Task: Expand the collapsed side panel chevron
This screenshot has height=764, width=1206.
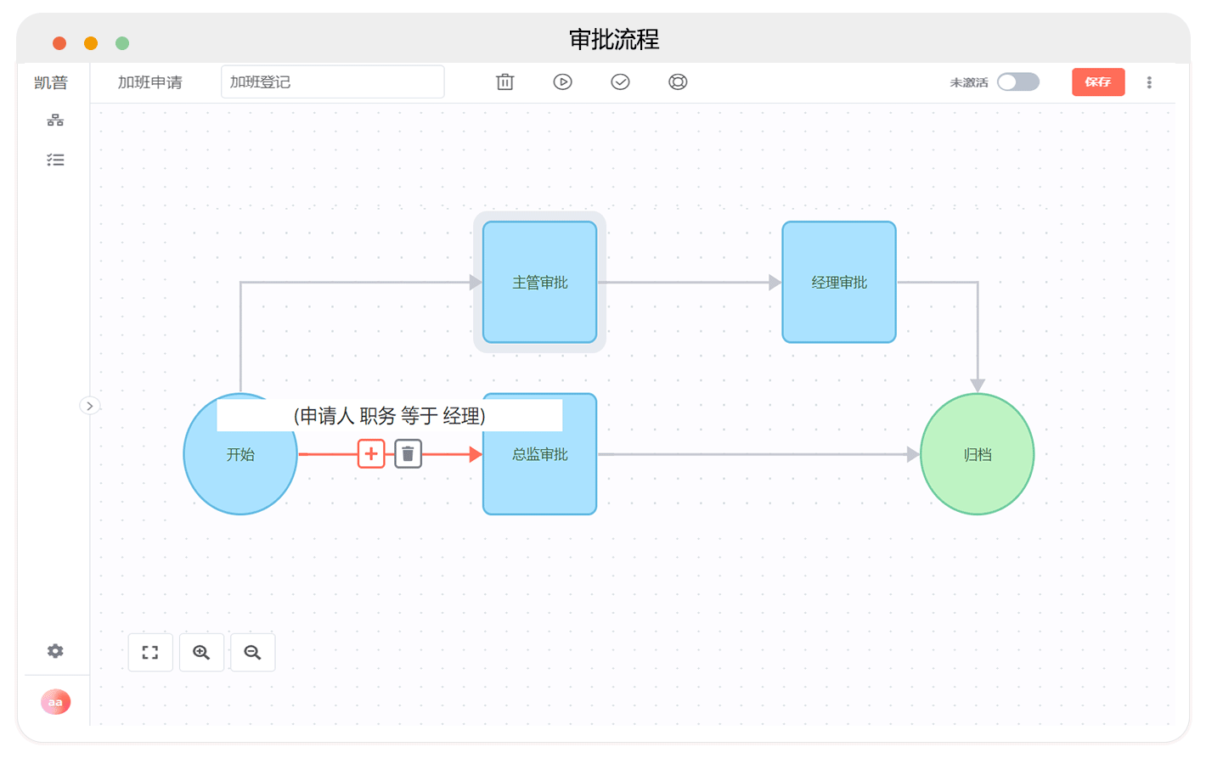Action: coord(89,406)
